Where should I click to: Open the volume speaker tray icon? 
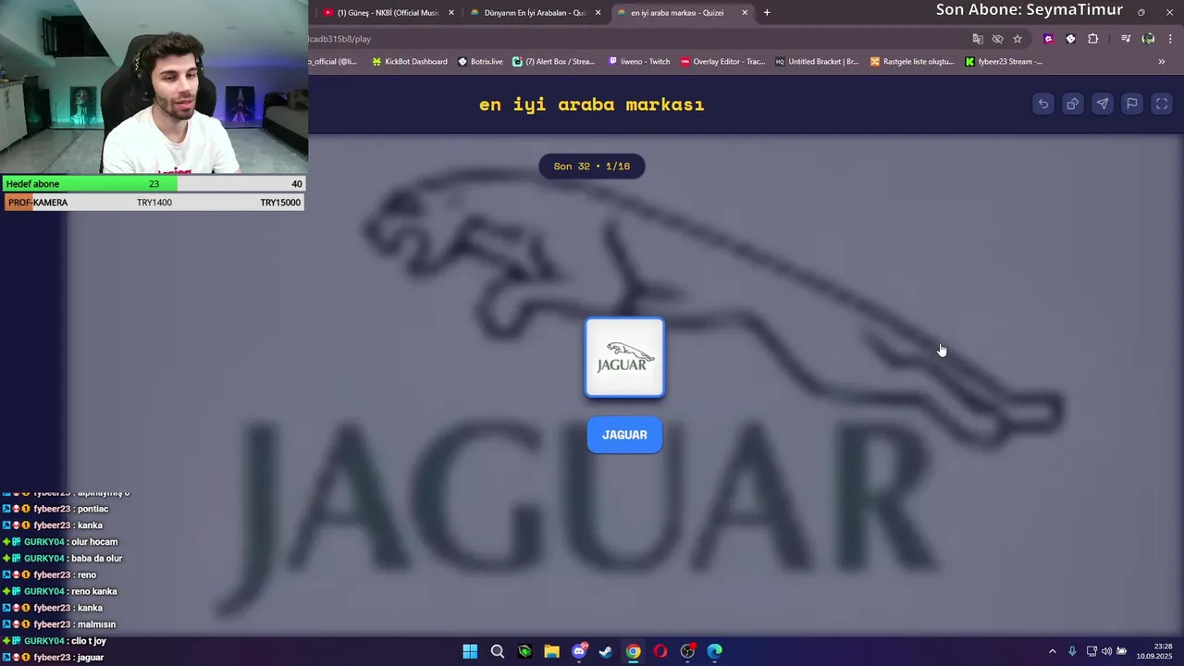1106,651
